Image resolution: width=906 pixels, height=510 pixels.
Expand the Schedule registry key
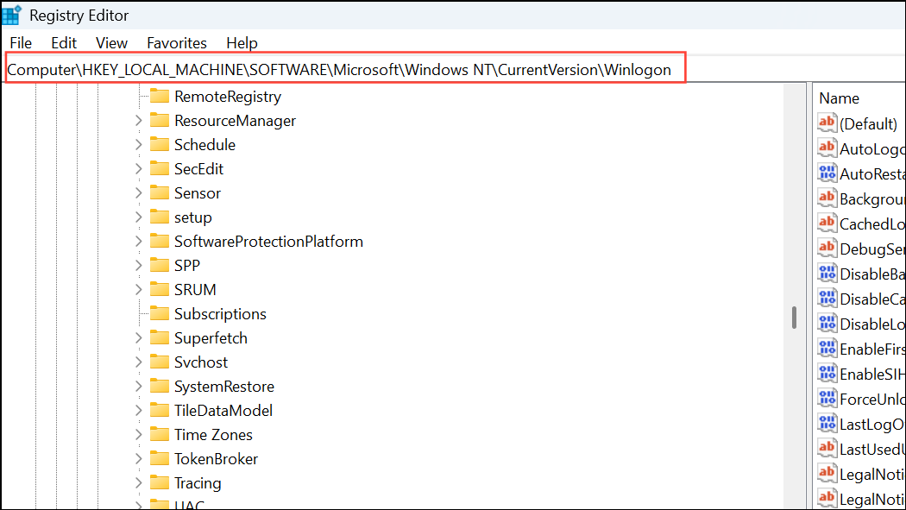pyautogui.click(x=138, y=144)
